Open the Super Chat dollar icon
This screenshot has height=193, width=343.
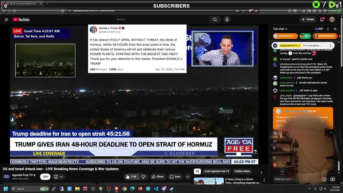(x=333, y=179)
